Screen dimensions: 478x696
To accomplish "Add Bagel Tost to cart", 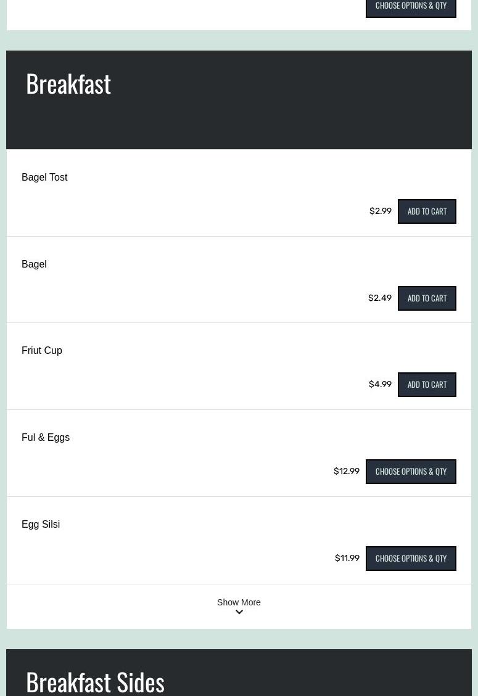I will tap(427, 211).
